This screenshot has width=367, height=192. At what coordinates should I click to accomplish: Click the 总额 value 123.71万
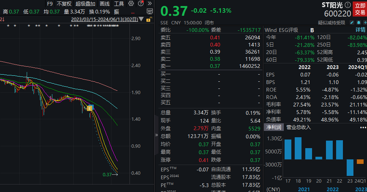pyautogui.click(x=198, y=136)
